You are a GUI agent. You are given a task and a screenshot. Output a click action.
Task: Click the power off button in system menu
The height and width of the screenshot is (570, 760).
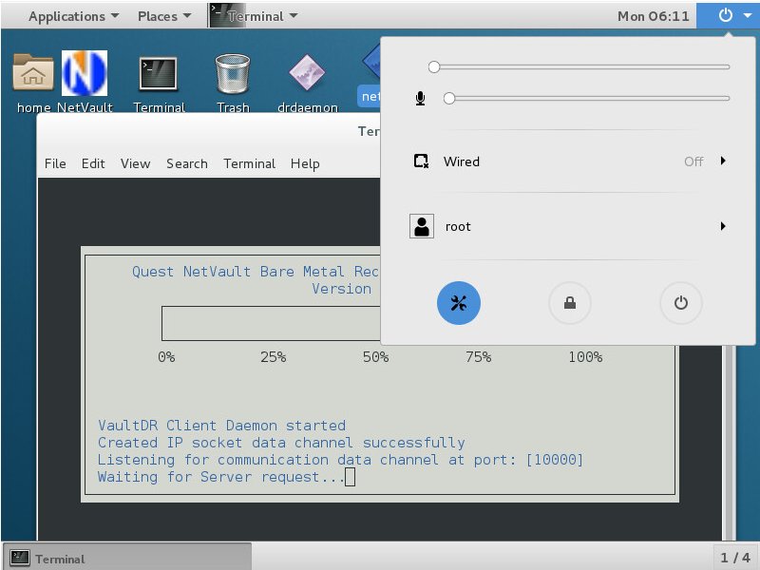point(681,303)
